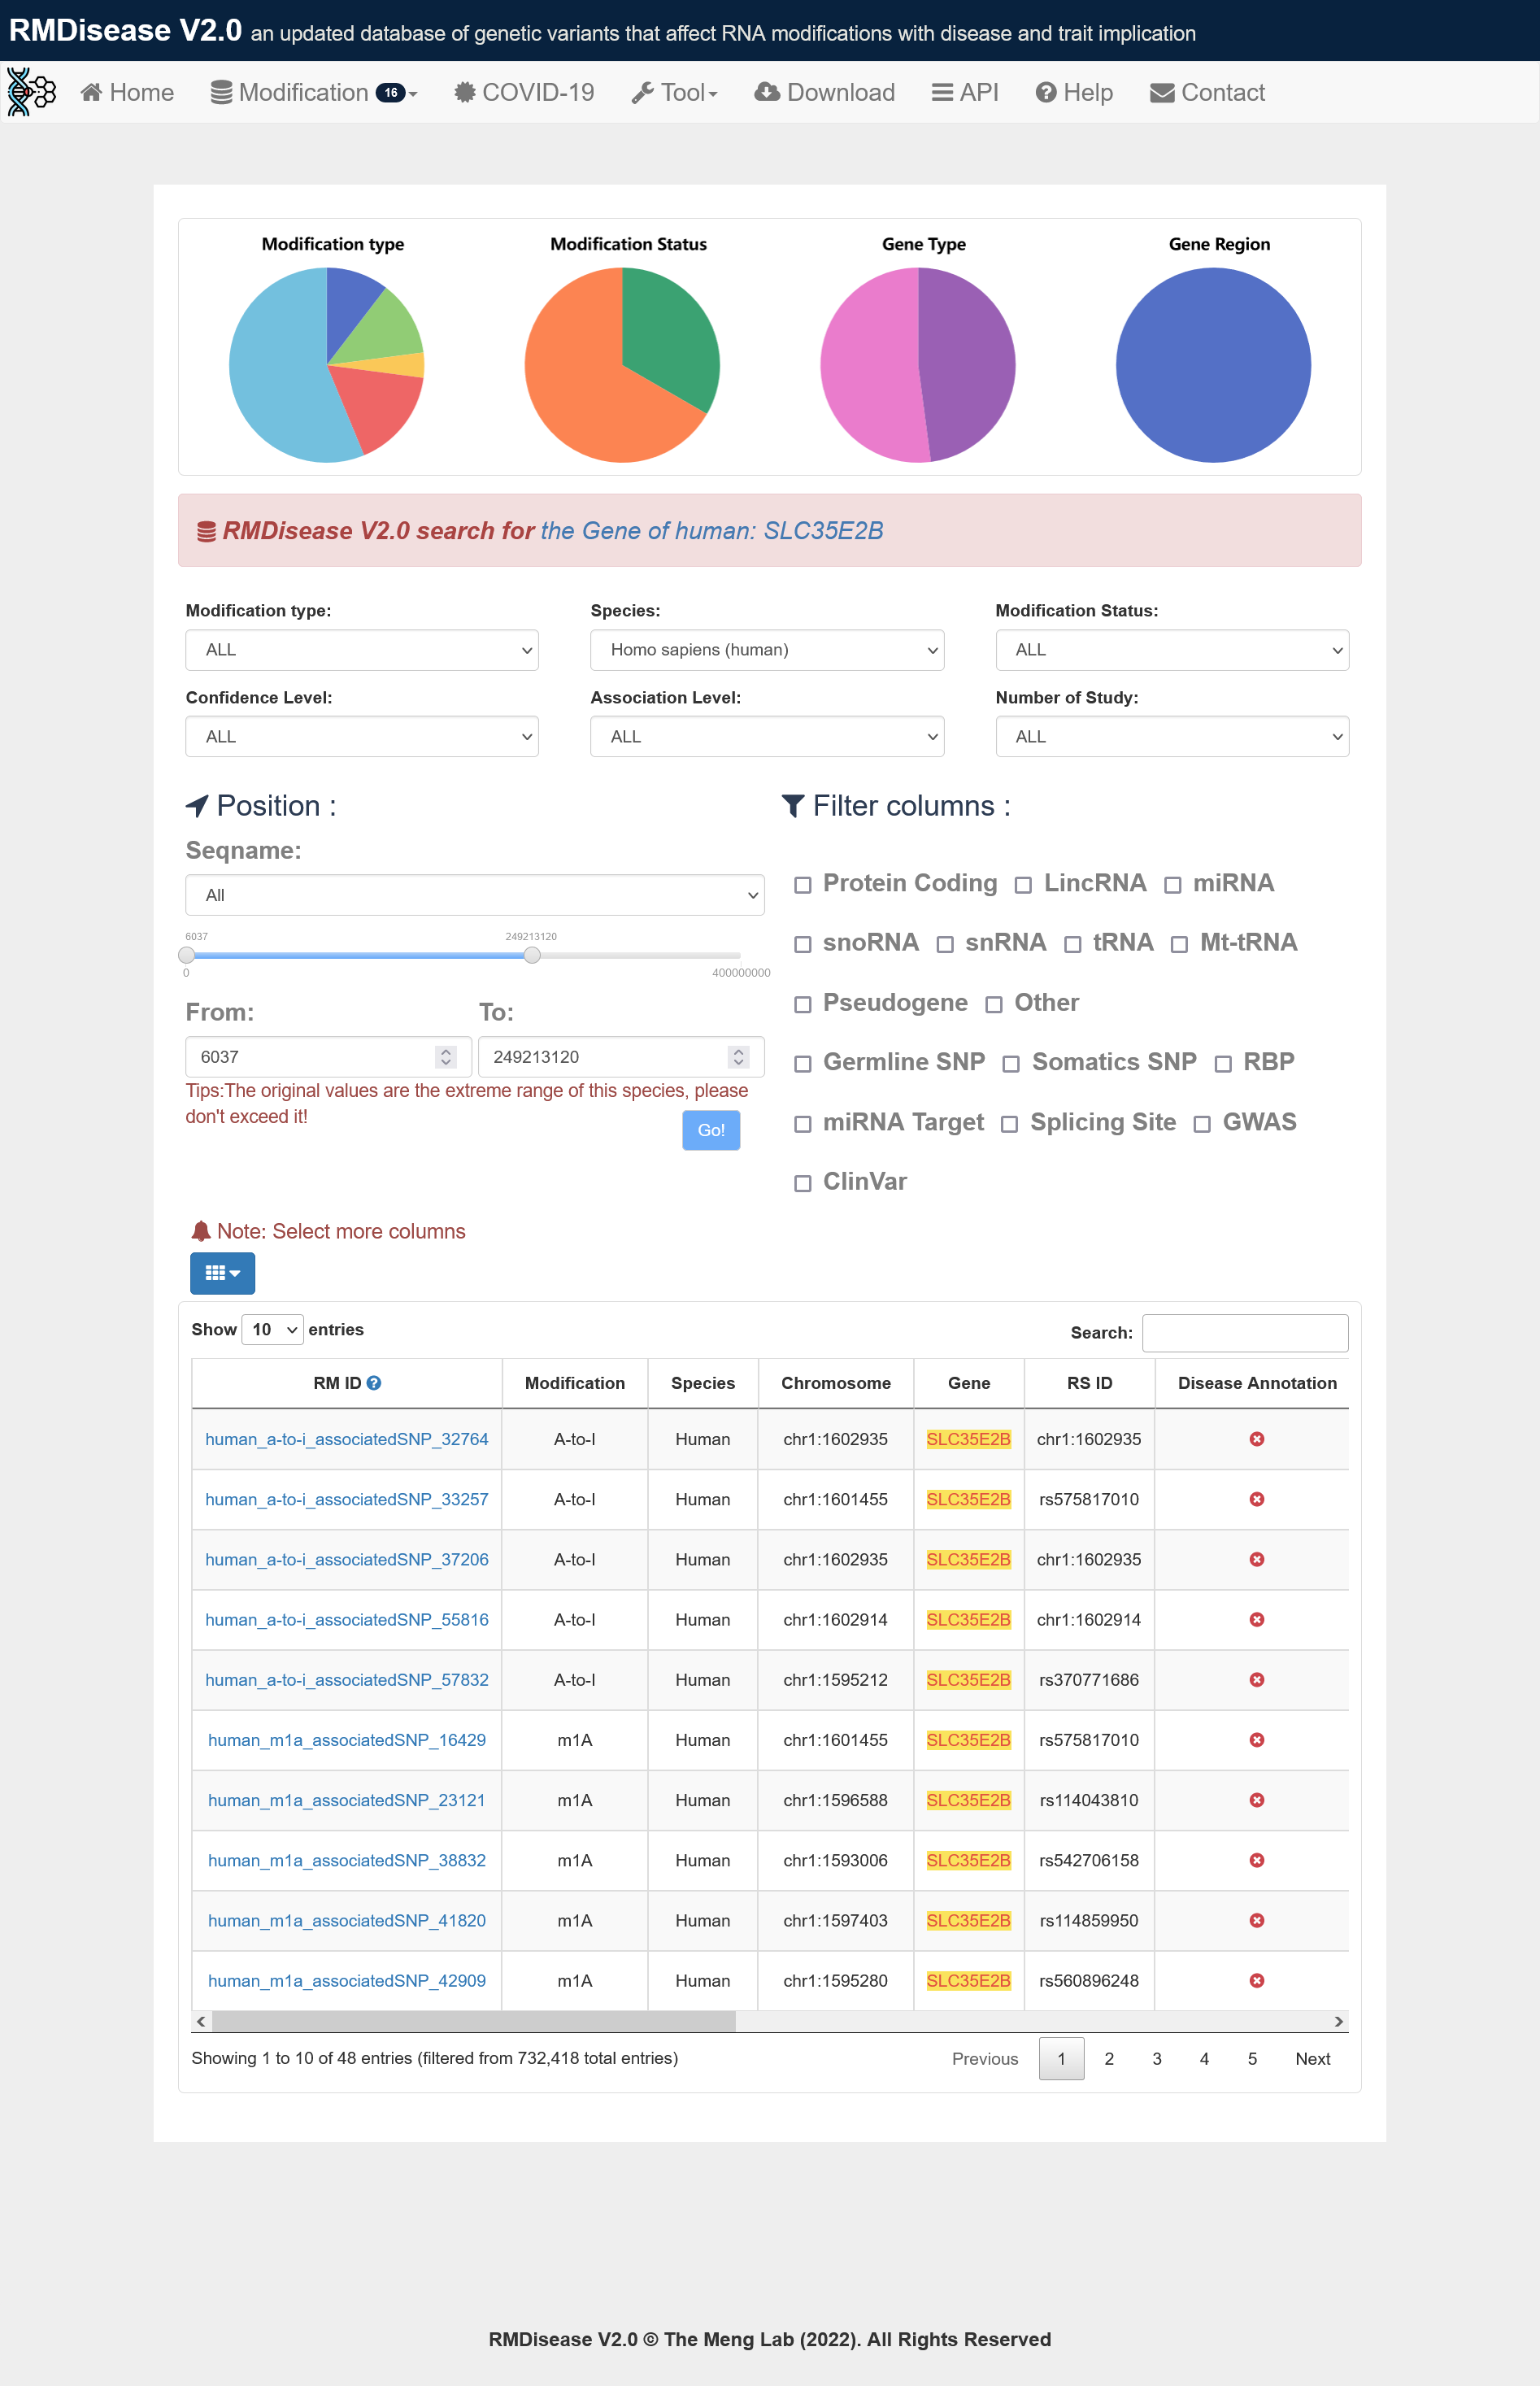The height and width of the screenshot is (2386, 1540).
Task: Go to the Home page
Action: [x=127, y=92]
